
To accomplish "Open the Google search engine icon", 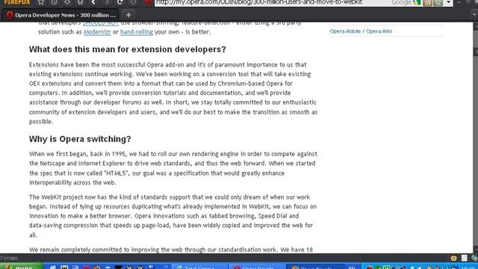I will pos(406,2).
